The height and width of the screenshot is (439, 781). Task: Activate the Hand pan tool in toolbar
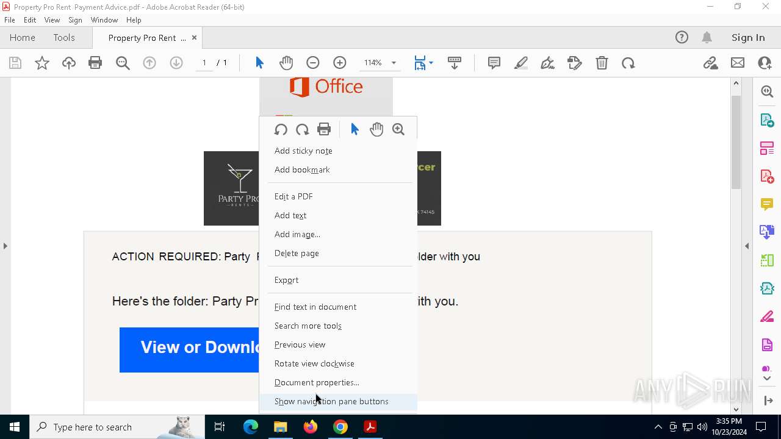286,63
